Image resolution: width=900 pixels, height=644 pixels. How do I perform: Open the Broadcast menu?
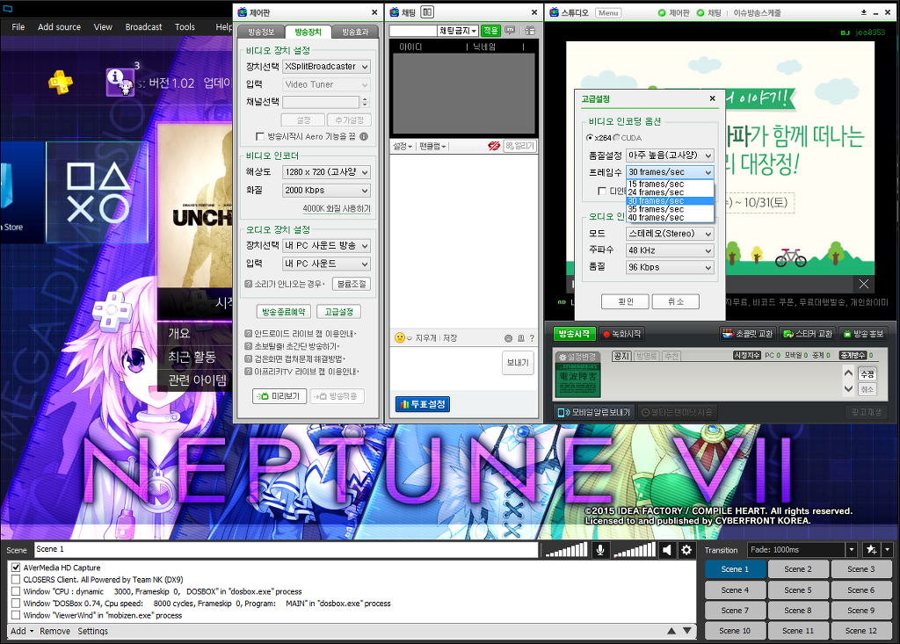tap(143, 27)
